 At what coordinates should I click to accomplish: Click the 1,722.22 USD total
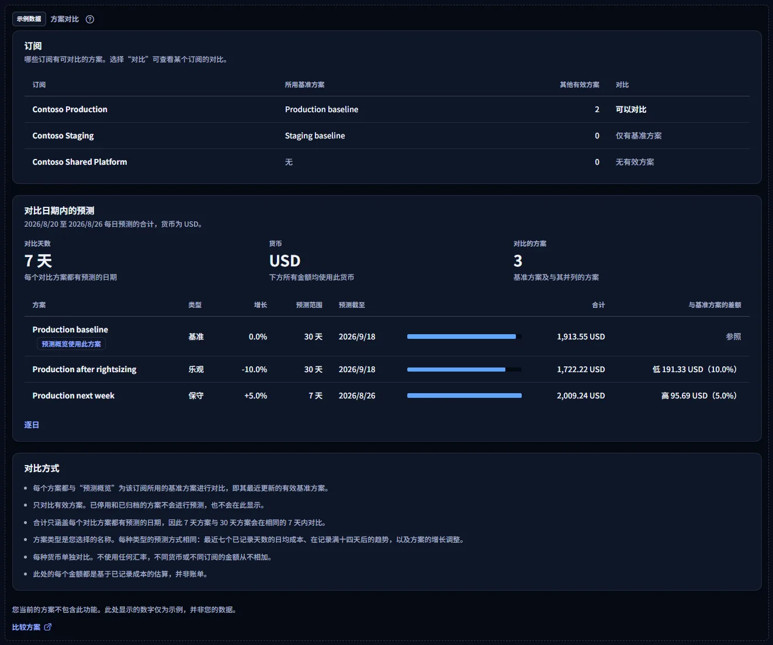[x=581, y=369]
